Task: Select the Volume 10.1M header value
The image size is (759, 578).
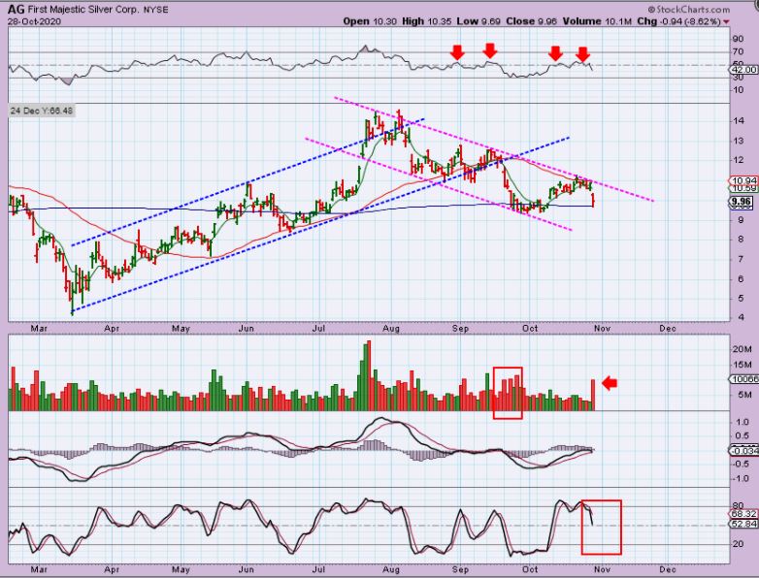Action: [x=597, y=21]
